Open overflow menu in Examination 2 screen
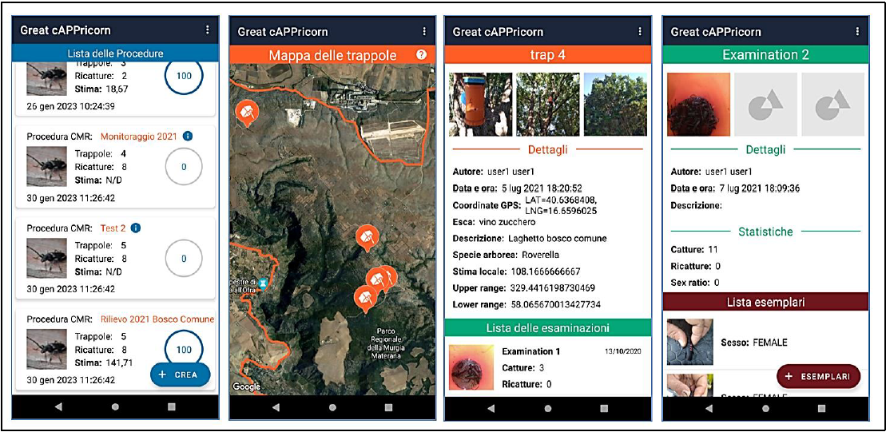886x432 pixels. pos(857,32)
